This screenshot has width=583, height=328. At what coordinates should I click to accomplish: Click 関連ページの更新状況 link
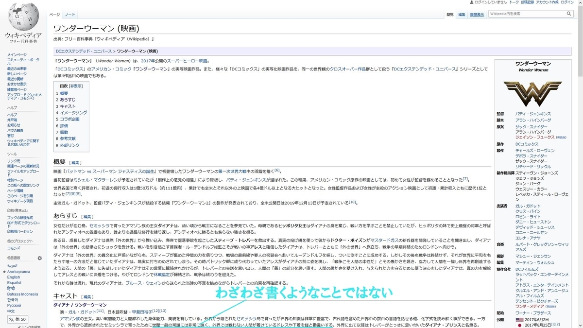tap(23, 166)
